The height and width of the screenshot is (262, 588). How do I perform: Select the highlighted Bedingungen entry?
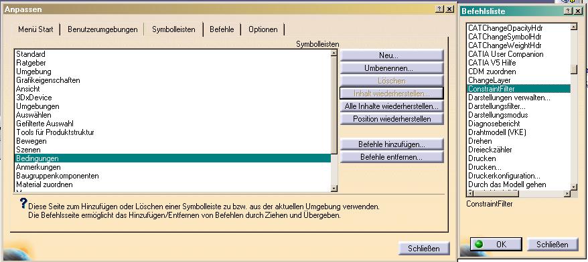click(x=173, y=158)
